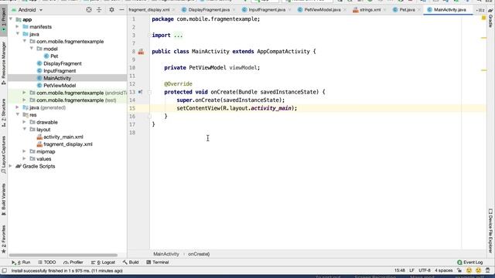Screen dimensions: 495x278
Task: Click the onCreate() breadcrumb
Action: 199,254
